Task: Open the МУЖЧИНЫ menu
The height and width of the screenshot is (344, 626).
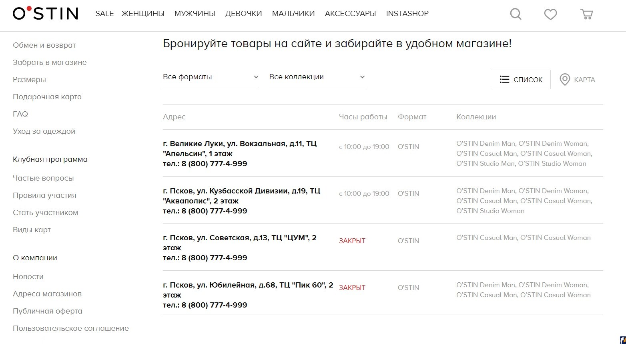Action: tap(195, 14)
